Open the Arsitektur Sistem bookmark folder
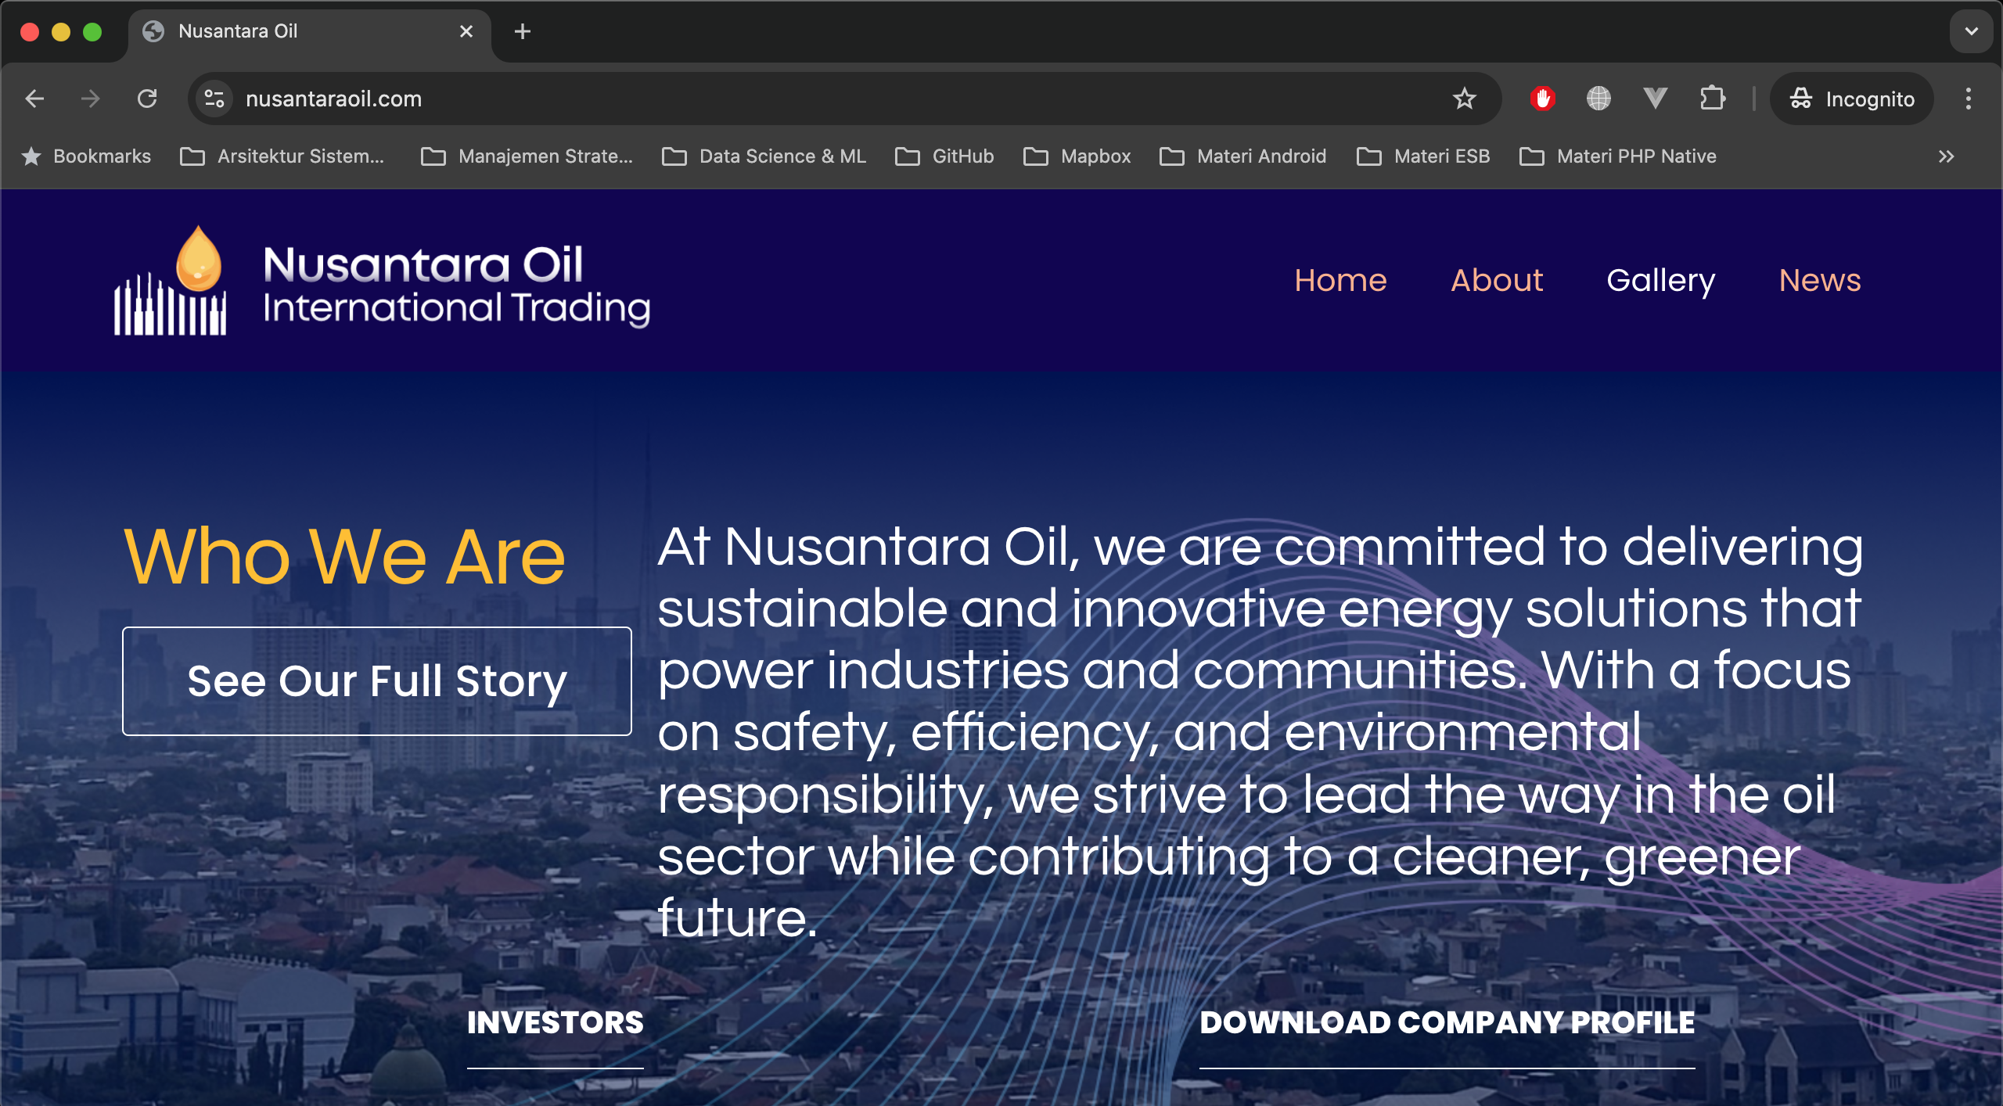This screenshot has height=1106, width=2003. pyautogui.click(x=282, y=156)
